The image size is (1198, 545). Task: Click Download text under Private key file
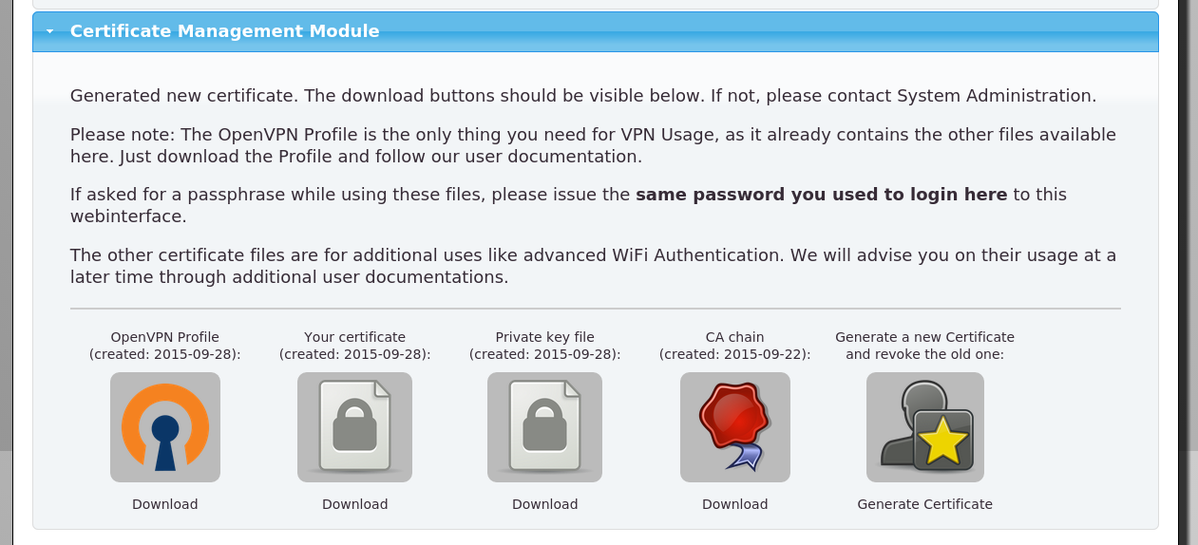coord(544,504)
